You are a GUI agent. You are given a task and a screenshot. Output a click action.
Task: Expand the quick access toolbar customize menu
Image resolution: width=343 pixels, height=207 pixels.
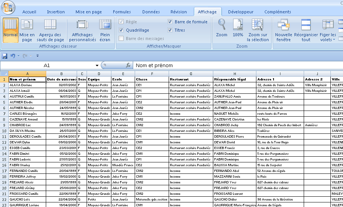37,56
